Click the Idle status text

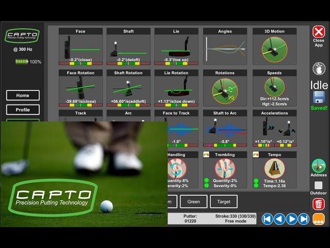pyautogui.click(x=319, y=85)
